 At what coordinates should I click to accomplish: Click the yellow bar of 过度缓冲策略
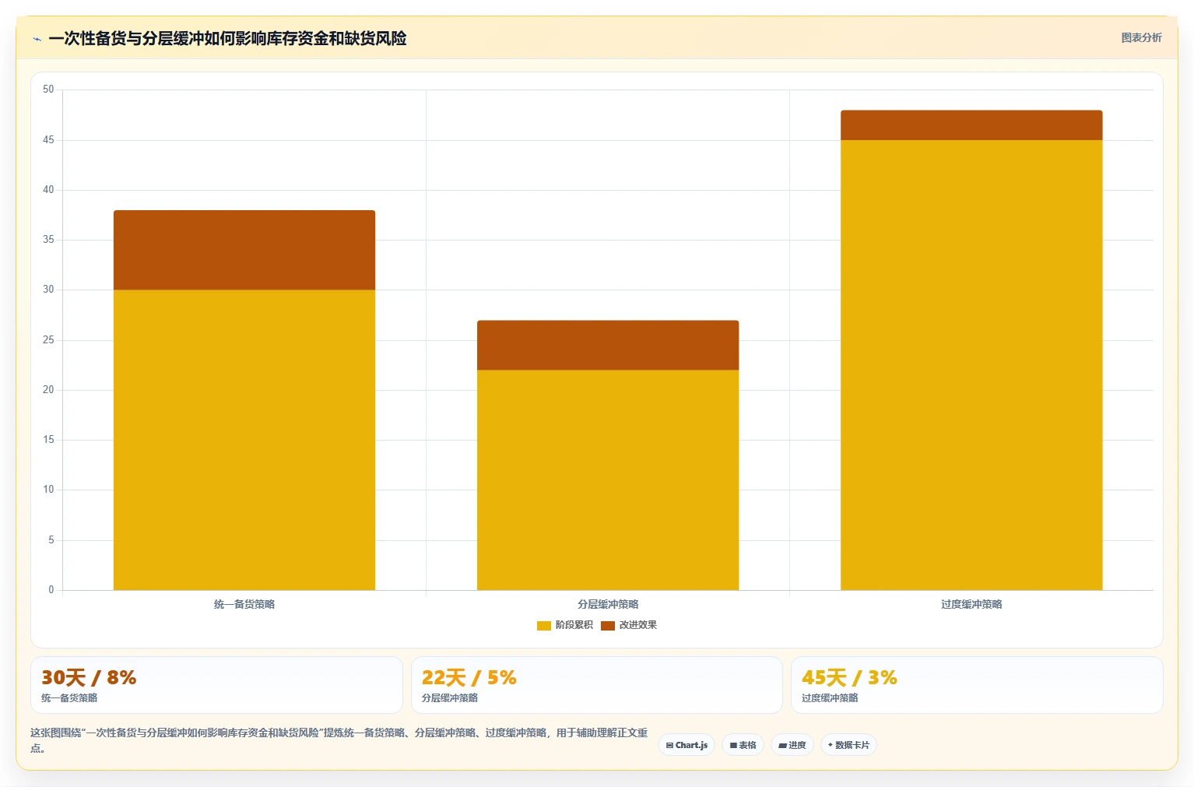coord(971,365)
